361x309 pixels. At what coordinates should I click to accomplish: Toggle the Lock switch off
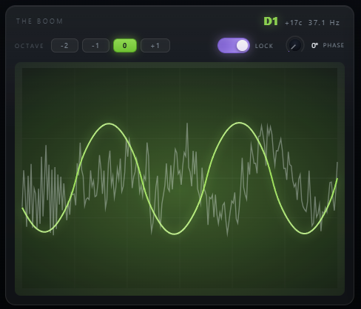(x=234, y=46)
